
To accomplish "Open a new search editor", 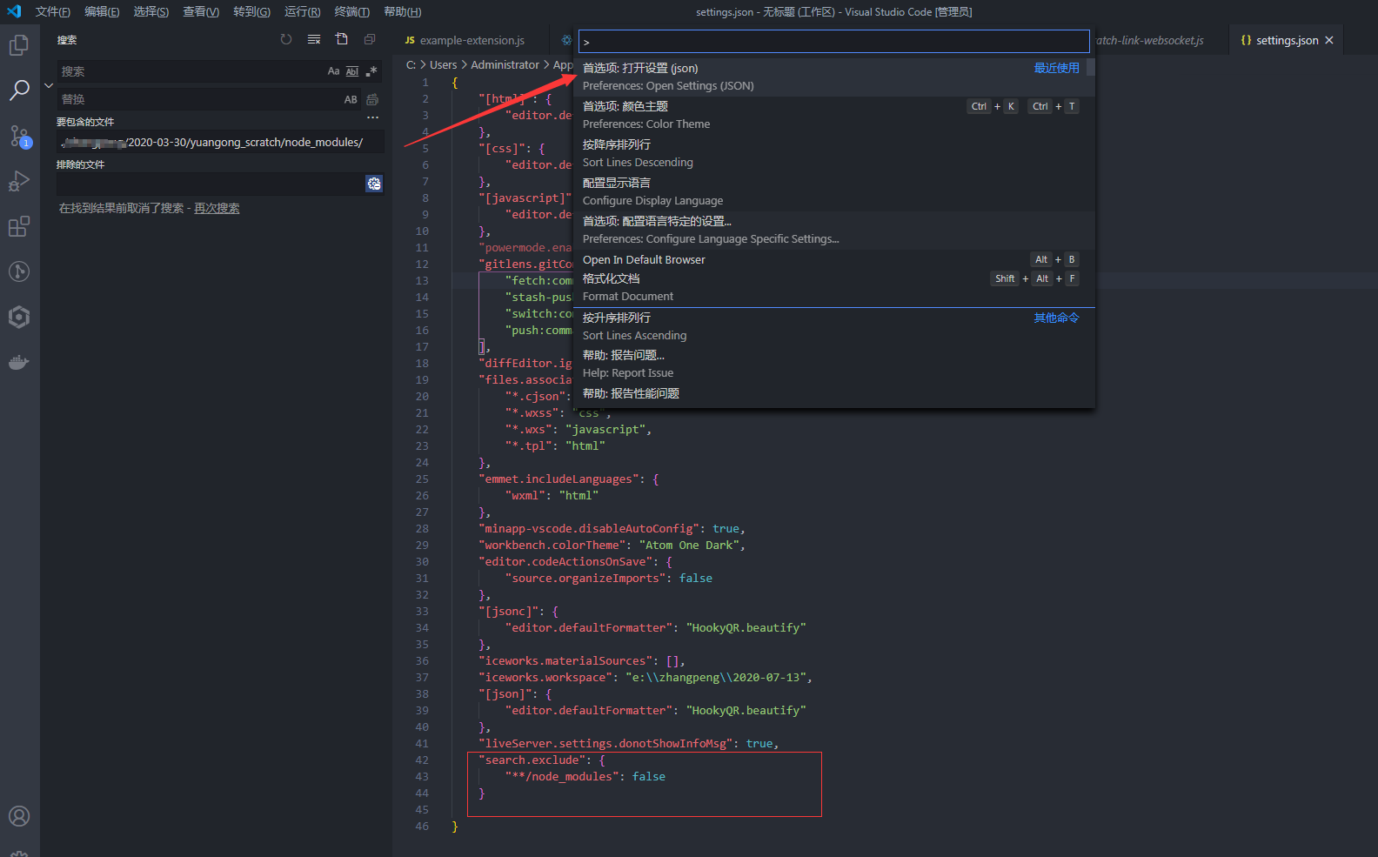I will click(342, 40).
